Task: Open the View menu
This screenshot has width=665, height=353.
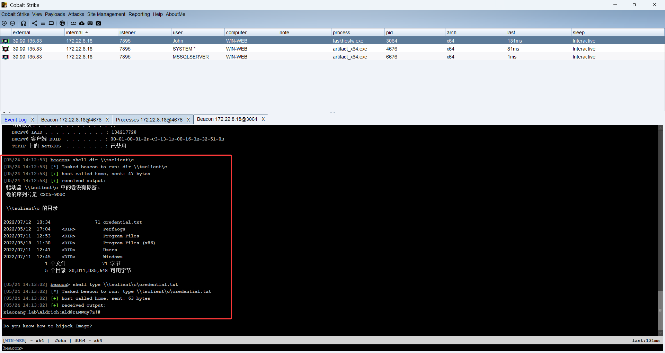Action: (x=37, y=14)
